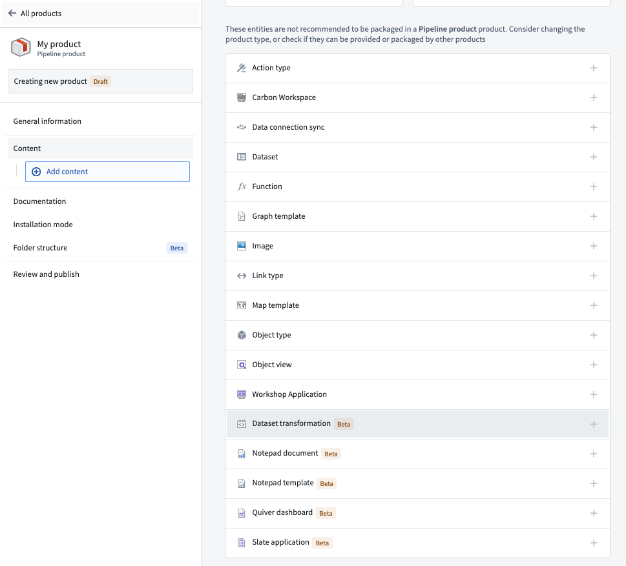Click Add content in the sidebar
The image size is (626, 566).
click(107, 172)
